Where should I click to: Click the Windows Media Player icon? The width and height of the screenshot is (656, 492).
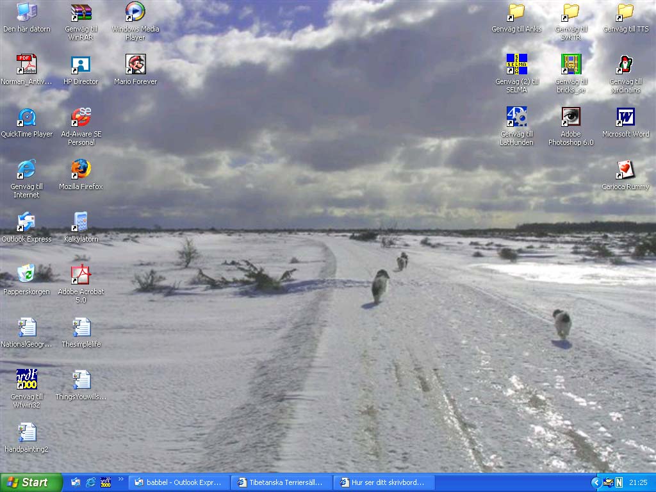coord(135,12)
